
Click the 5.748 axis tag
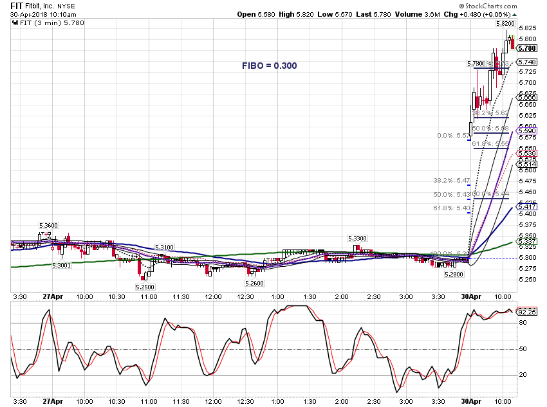tap(527, 62)
